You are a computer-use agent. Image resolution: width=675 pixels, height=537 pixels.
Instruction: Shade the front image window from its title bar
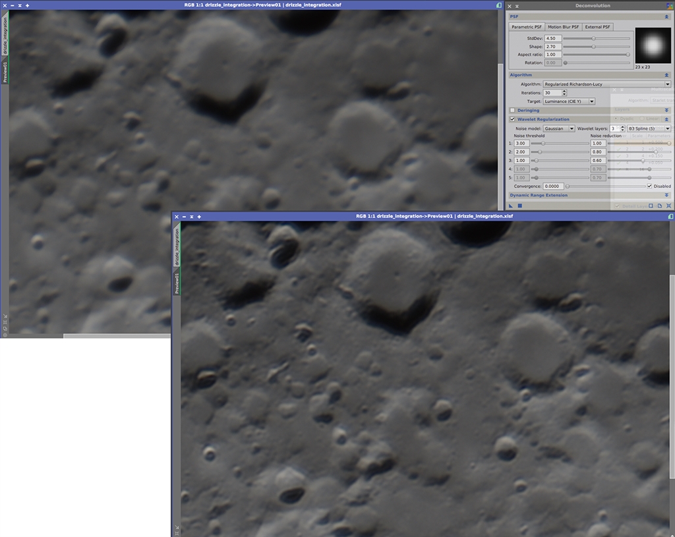point(192,216)
